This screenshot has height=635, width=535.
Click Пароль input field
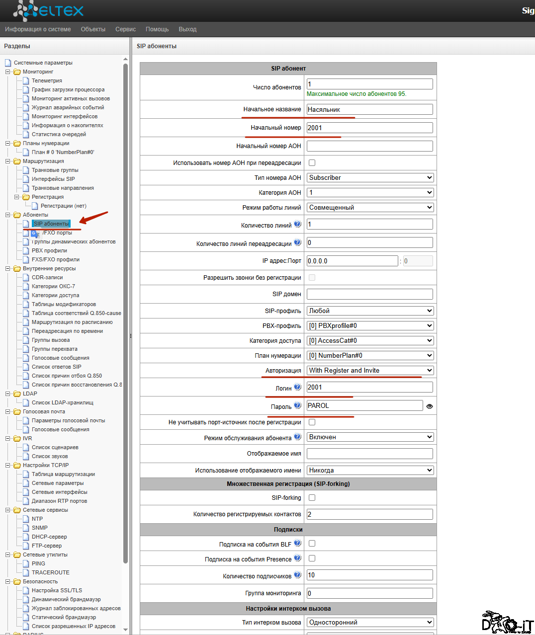(364, 405)
